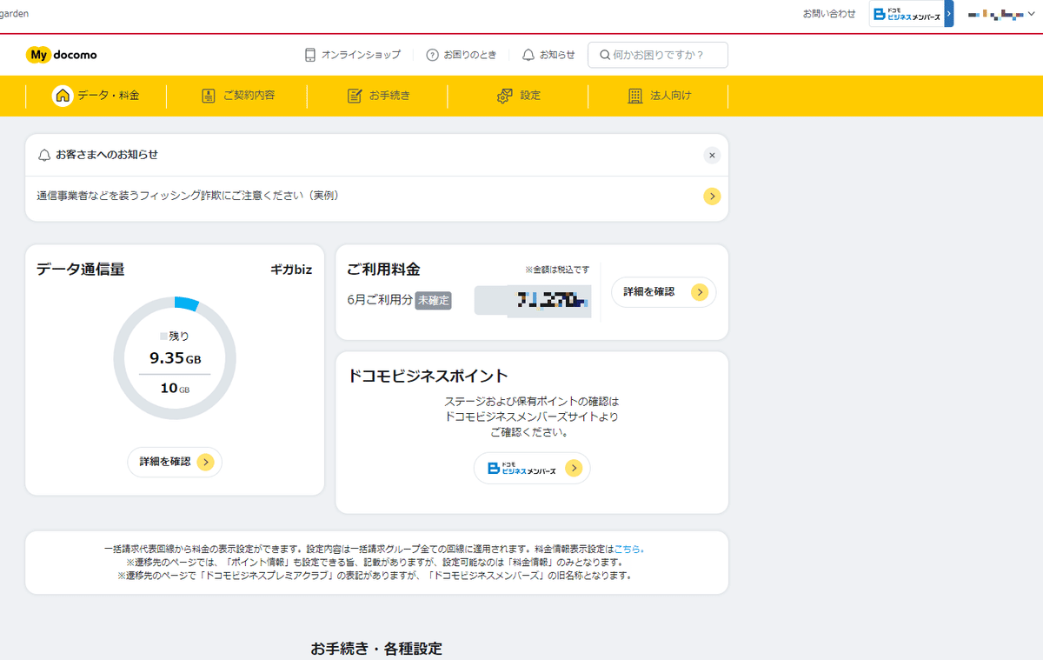Image resolution: width=1043 pixels, height=660 pixels.
Task: Click the 未確定 status badge
Action: (433, 300)
